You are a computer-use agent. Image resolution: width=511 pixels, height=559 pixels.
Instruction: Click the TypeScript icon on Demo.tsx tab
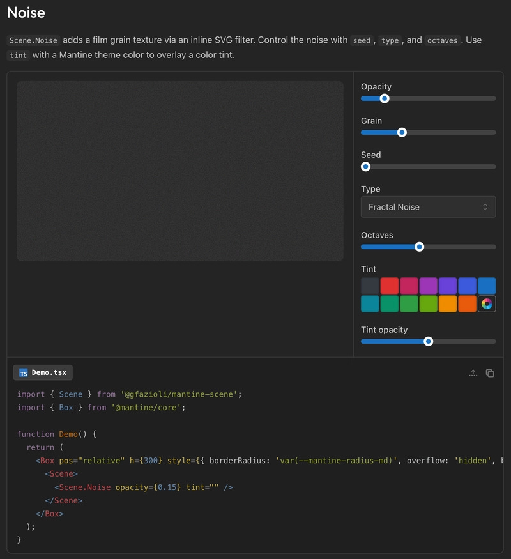point(23,373)
